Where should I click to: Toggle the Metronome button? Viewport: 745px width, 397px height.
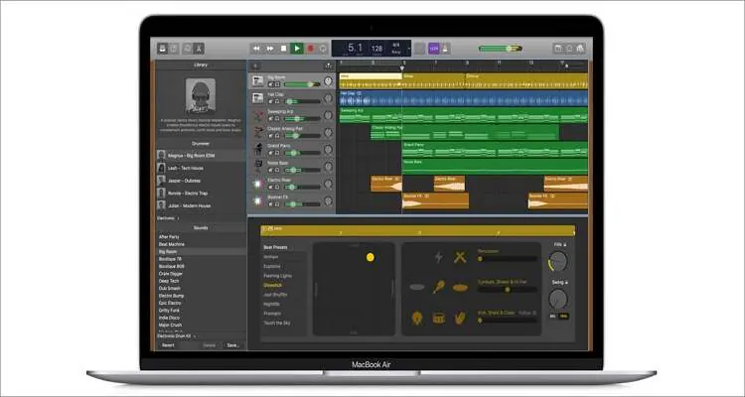tap(446, 49)
